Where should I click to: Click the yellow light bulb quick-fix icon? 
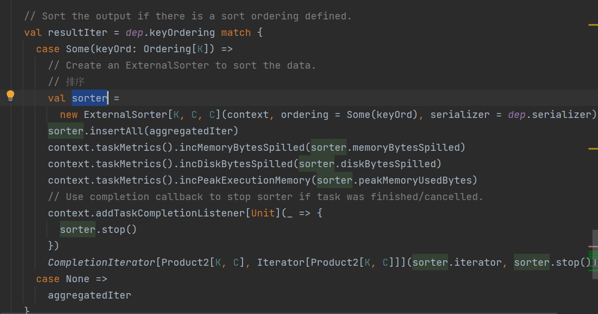click(10, 96)
